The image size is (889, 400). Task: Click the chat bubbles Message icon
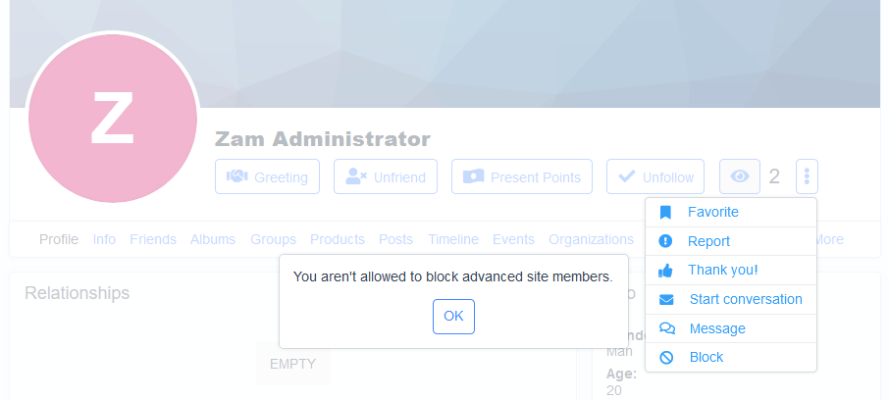click(x=666, y=328)
